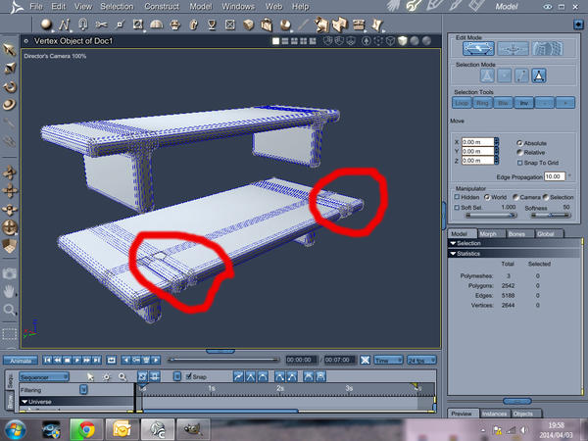Collapse the Universe tree item
The height and width of the screenshot is (441, 588).
[24, 402]
